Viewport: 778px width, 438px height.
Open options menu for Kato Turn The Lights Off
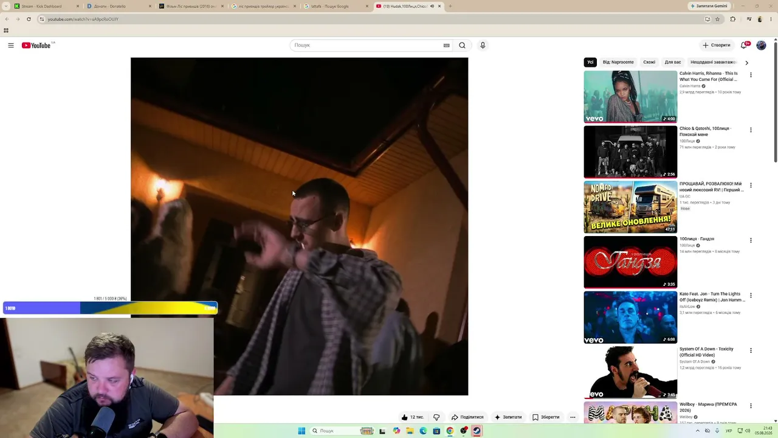751,296
